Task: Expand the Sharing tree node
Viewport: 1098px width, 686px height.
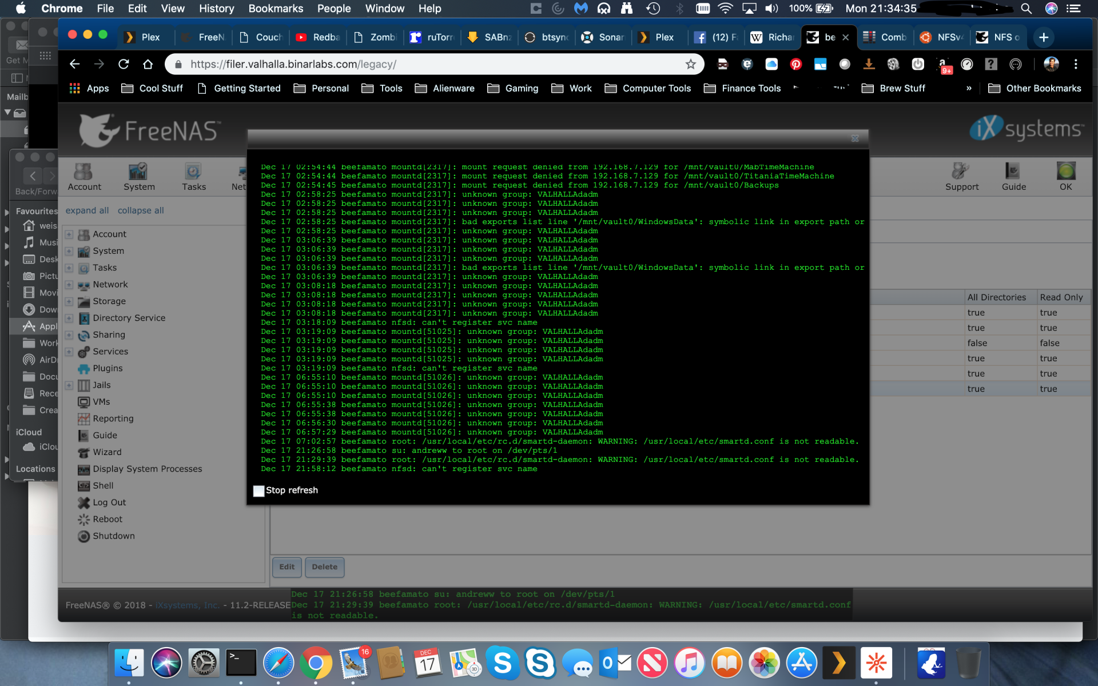Action: tap(69, 335)
